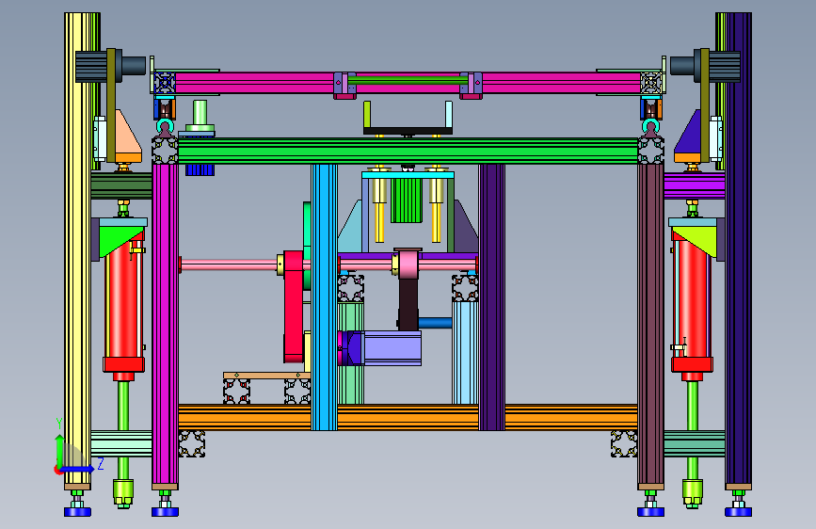Pick the dark gray motor at the top left
The image size is (816, 529).
coord(110,66)
